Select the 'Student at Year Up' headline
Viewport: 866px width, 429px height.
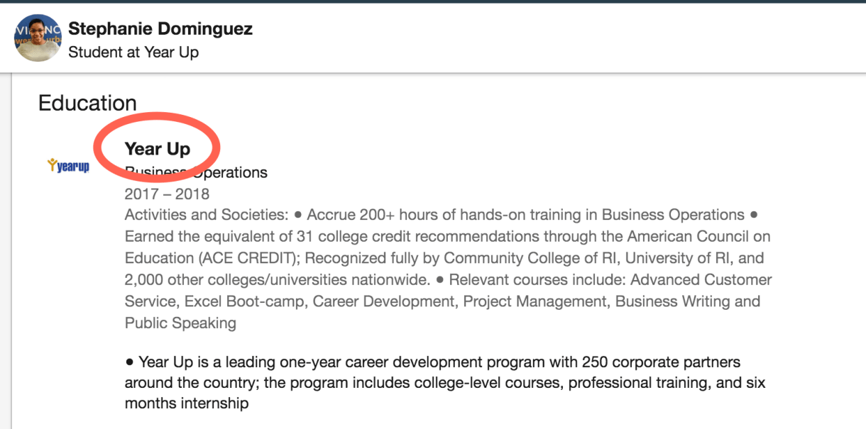point(133,52)
